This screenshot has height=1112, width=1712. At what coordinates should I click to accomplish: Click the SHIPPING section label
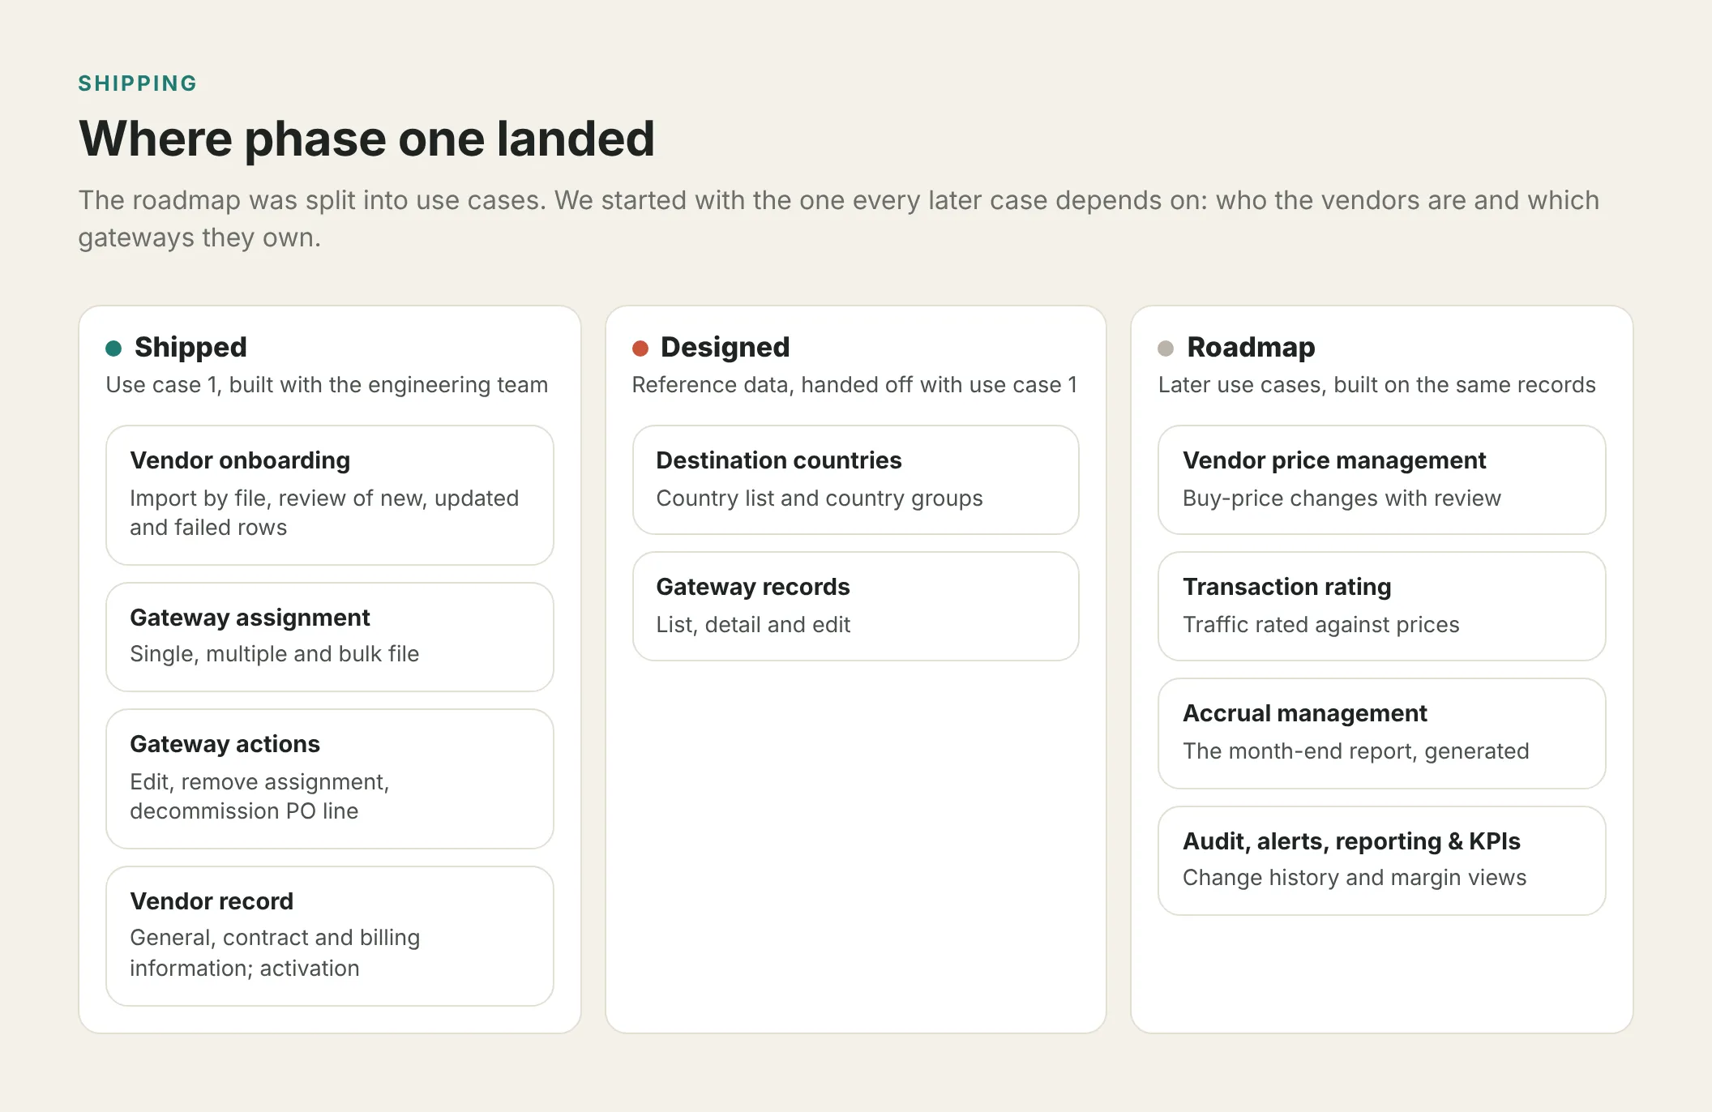(138, 83)
